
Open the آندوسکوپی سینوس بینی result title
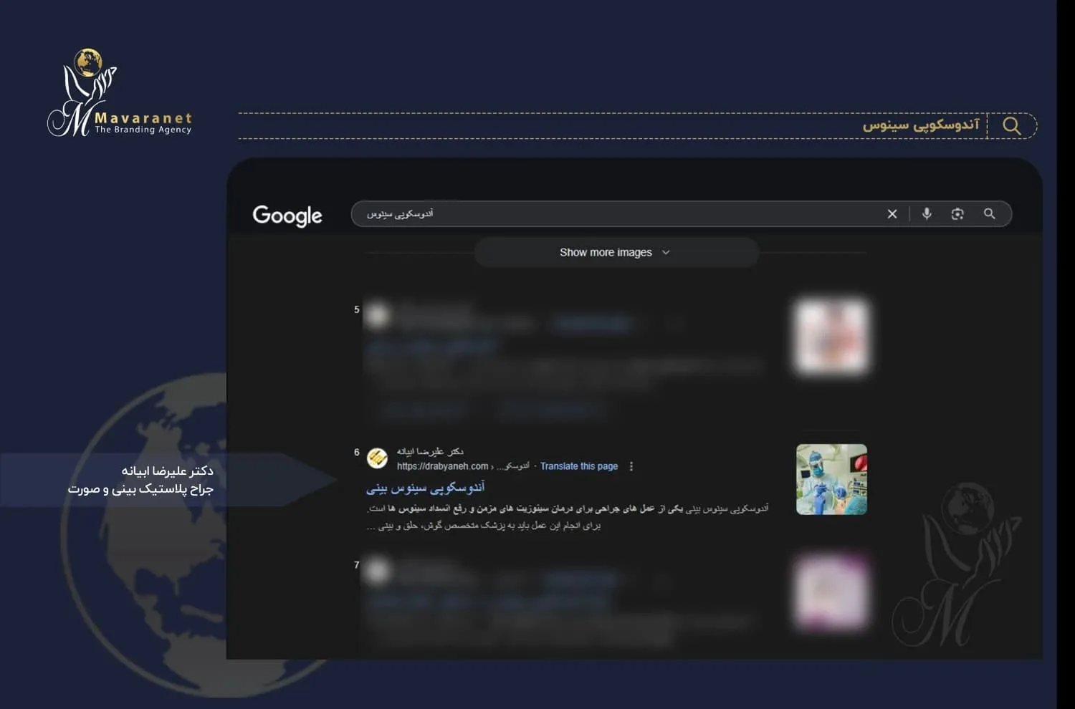click(426, 488)
